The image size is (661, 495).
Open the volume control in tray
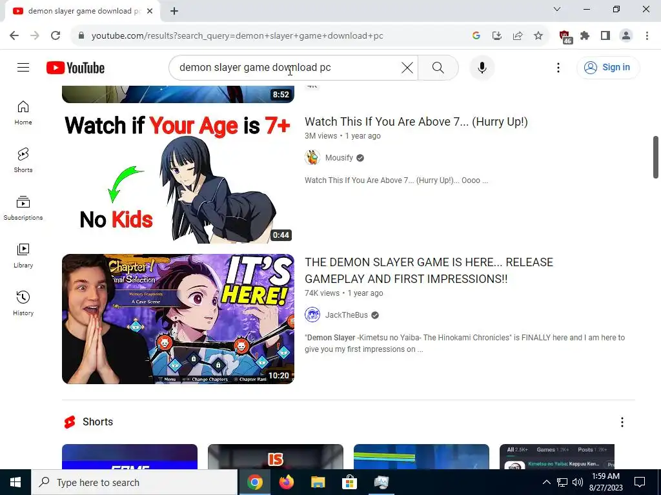(578, 482)
